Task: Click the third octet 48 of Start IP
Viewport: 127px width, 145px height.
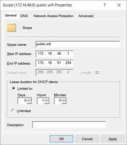Action: click(x=59, y=54)
